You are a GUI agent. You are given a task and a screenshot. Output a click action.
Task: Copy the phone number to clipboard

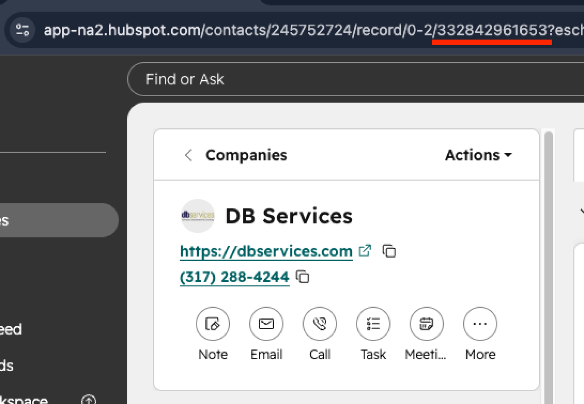point(303,277)
